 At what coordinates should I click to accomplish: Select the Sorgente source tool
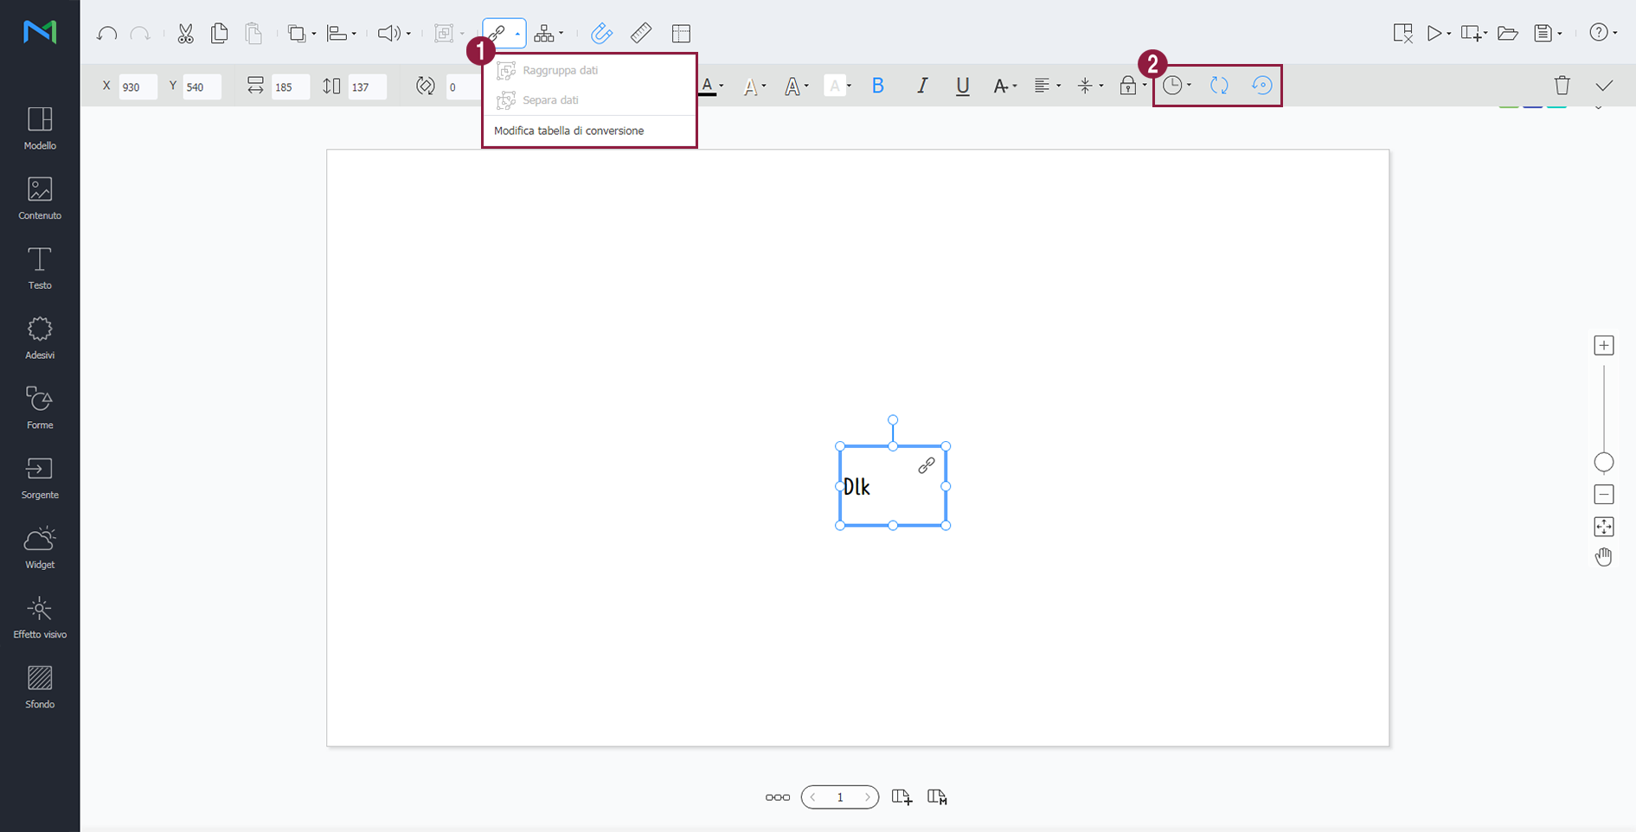pos(40,478)
